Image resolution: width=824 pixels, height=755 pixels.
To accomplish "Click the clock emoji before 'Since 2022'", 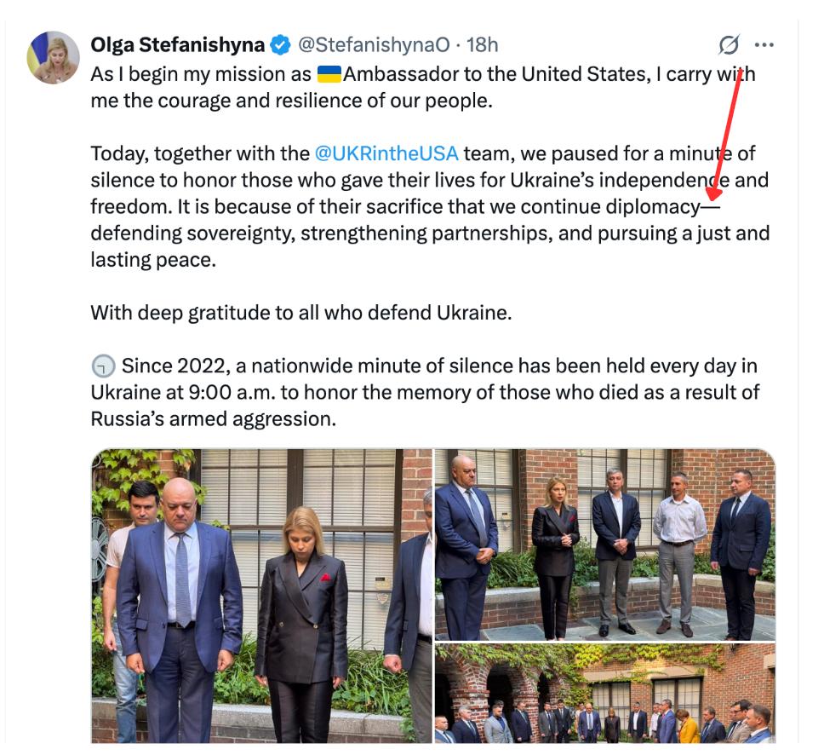I will click(x=102, y=367).
